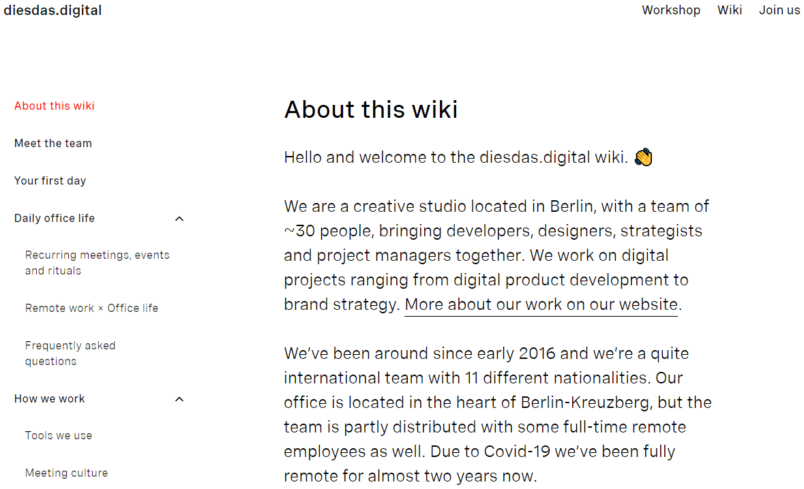Click the waving hand emoji

[x=643, y=158]
